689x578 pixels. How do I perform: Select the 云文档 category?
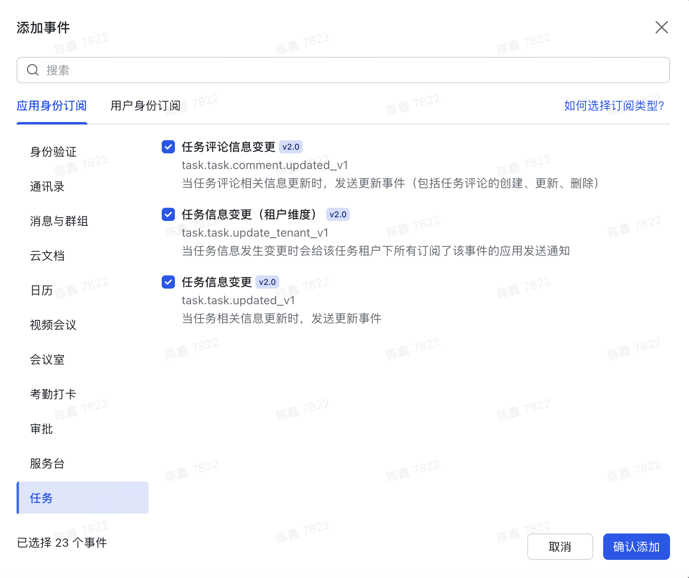pos(47,256)
